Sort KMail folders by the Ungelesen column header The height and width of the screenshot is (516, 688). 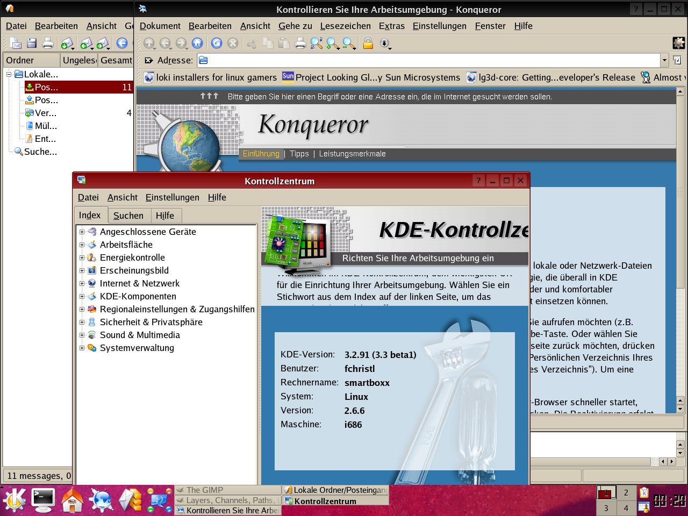coord(79,60)
